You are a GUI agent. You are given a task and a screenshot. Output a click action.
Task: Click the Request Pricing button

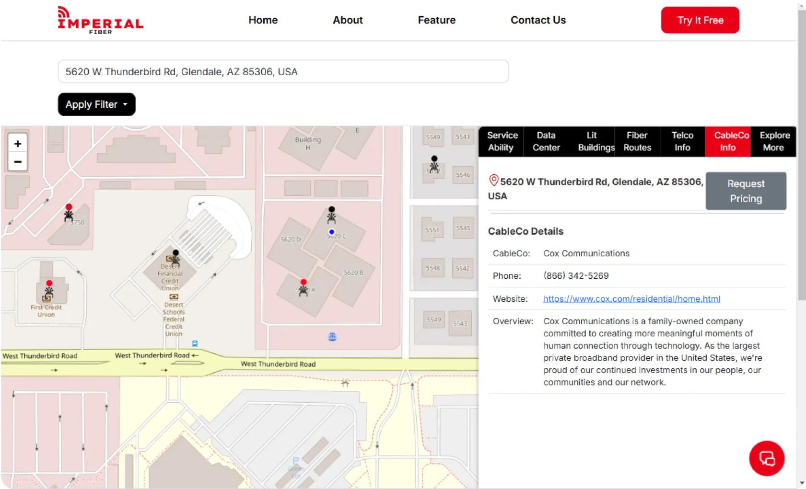(x=746, y=191)
